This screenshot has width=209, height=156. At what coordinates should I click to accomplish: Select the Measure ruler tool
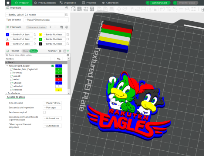pos(181,9)
